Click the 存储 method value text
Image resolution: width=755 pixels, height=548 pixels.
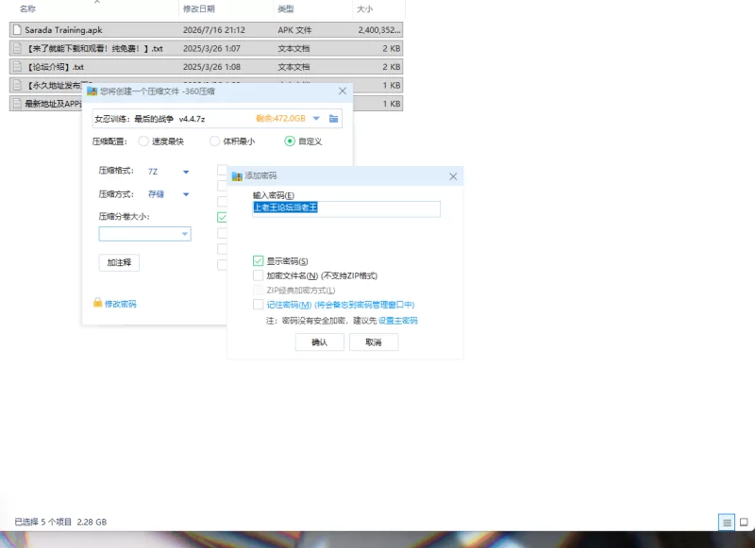156,194
